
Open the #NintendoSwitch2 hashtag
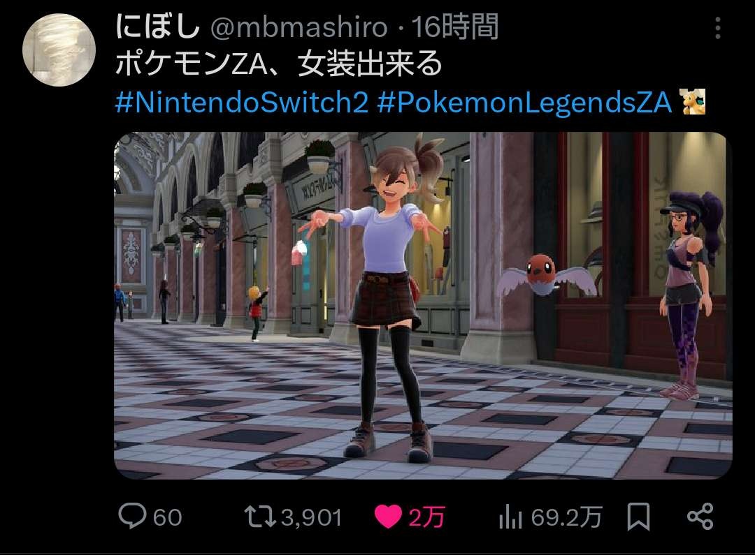click(242, 103)
